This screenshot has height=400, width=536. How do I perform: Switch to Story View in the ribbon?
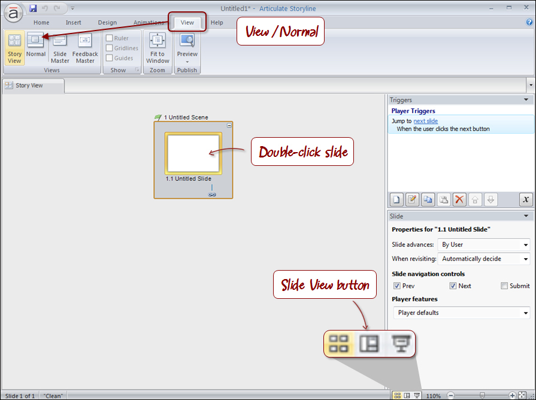pos(14,48)
